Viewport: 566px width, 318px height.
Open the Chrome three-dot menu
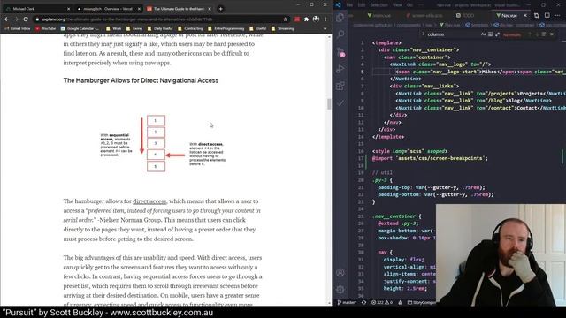tap(325, 19)
